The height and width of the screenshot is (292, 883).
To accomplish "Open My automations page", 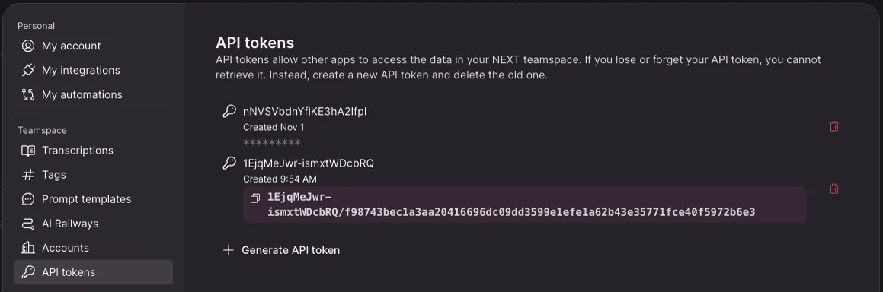I will [x=94, y=94].
